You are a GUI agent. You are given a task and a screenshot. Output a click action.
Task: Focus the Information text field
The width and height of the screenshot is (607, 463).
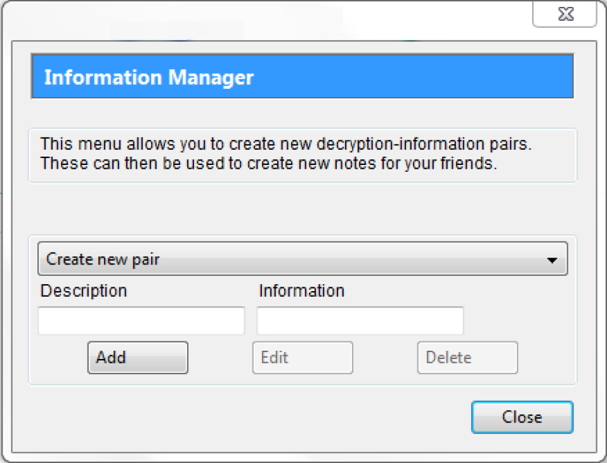(360, 321)
